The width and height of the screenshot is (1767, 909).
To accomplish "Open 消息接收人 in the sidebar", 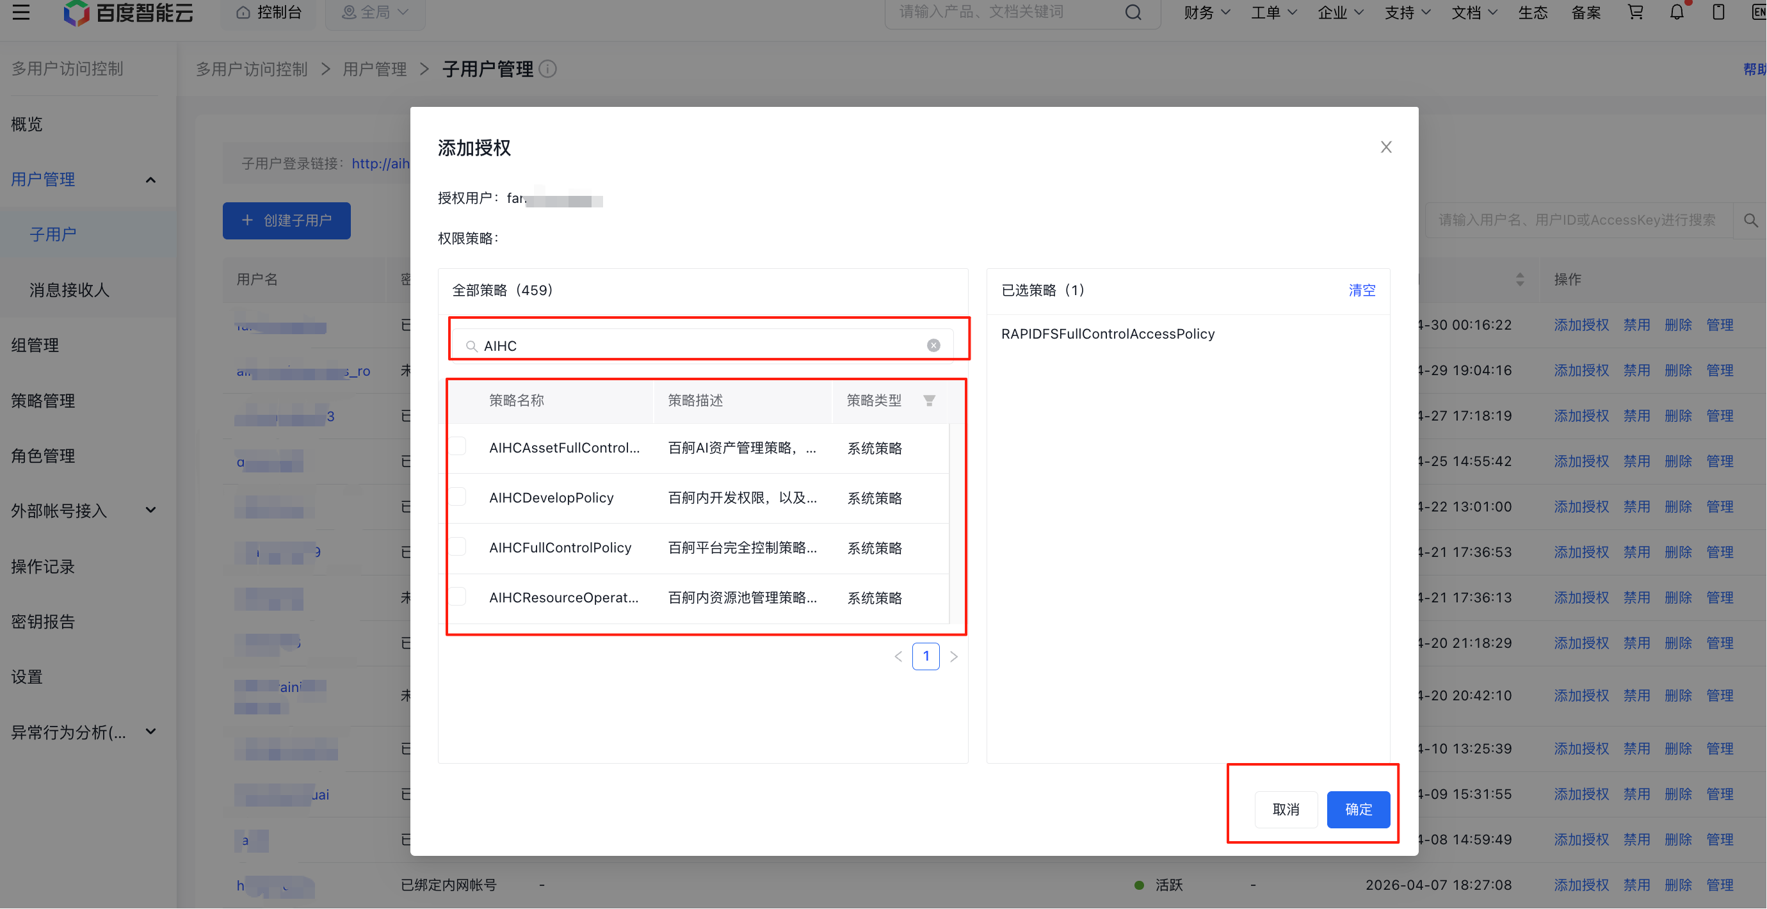I will (x=69, y=290).
